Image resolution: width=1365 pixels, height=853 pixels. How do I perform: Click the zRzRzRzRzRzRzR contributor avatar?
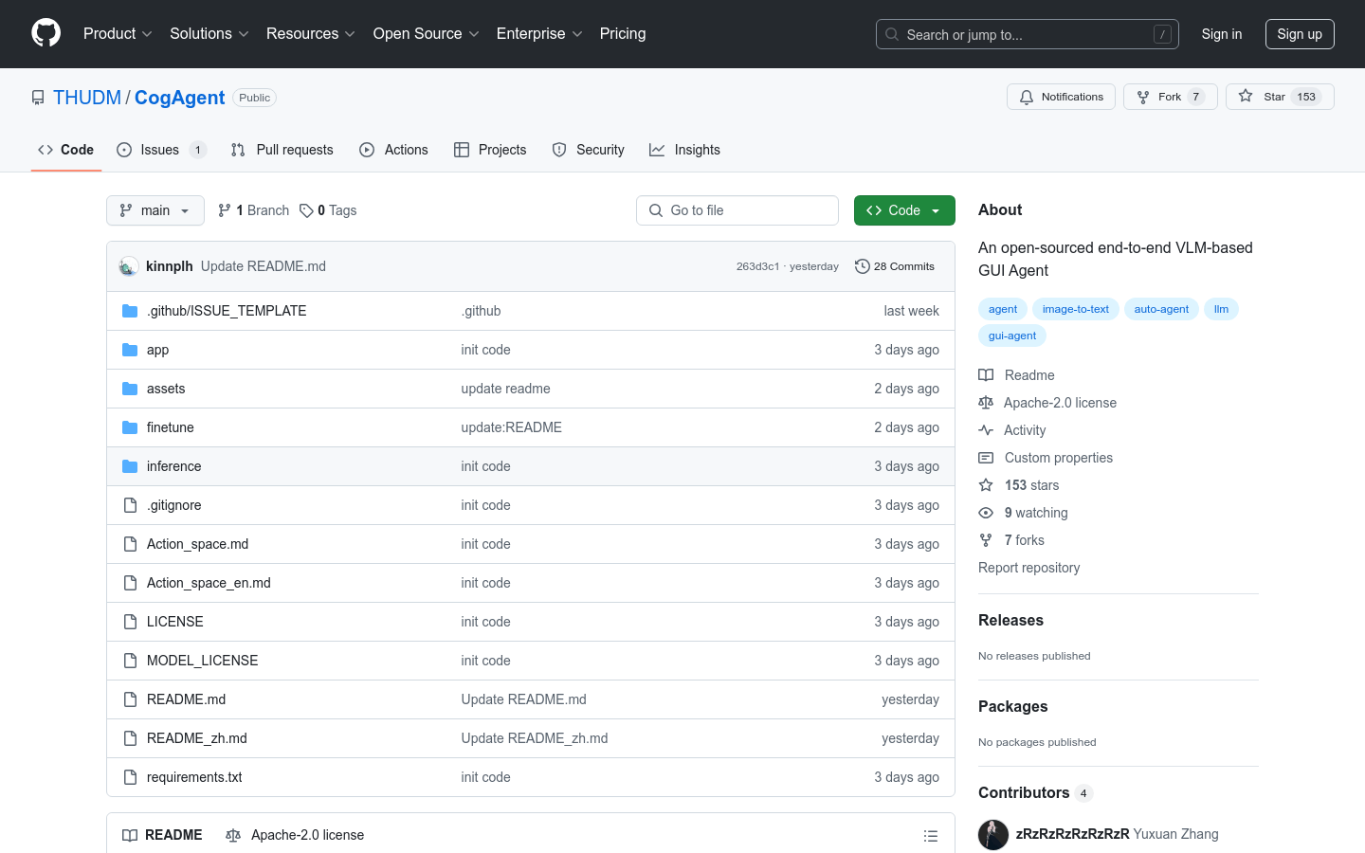coord(993,834)
